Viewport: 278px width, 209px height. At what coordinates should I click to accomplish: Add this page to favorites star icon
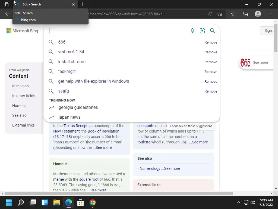coord(220,14)
